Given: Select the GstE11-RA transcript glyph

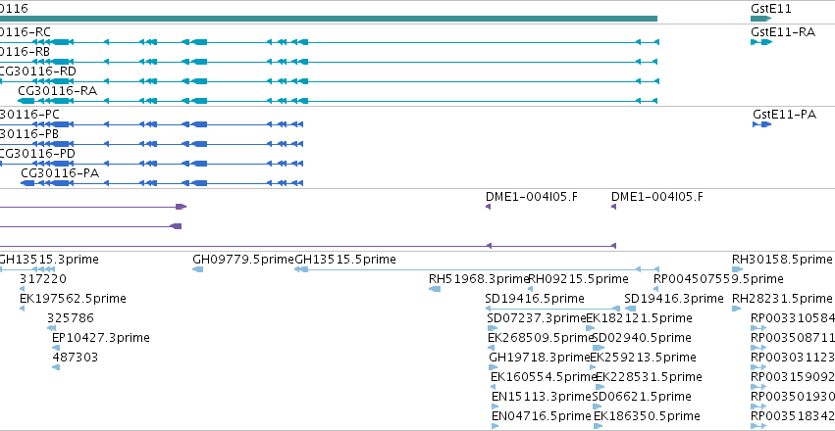Looking at the screenshot, I should pos(761,42).
